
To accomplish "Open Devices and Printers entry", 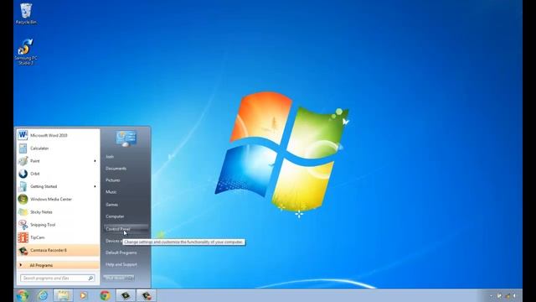I will [113, 241].
